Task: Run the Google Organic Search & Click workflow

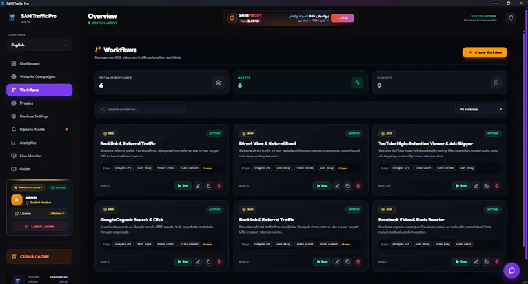Action: [183, 262]
